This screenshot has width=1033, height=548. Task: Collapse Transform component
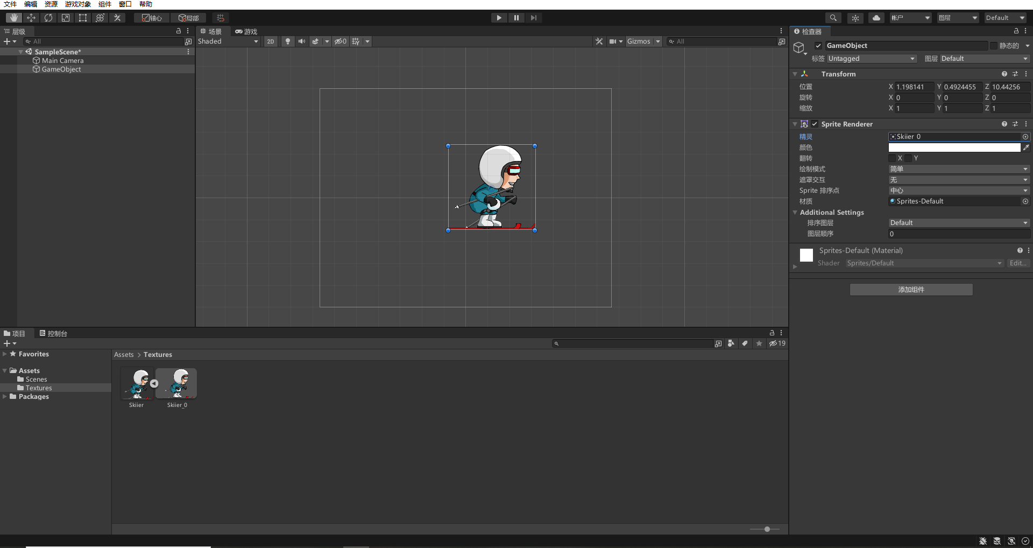pyautogui.click(x=795, y=74)
